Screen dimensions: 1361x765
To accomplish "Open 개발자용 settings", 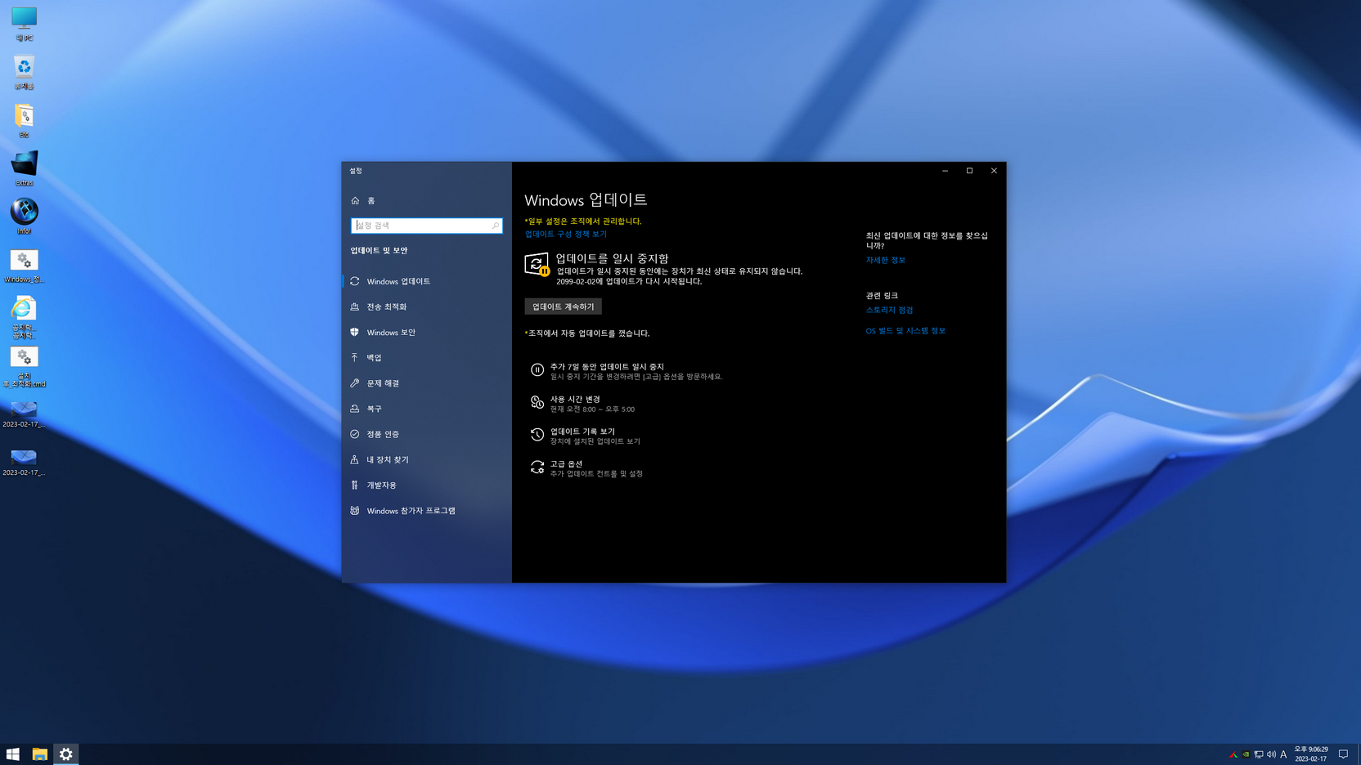I will 426,485.
